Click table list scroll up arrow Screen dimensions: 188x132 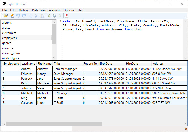pos(54,22)
